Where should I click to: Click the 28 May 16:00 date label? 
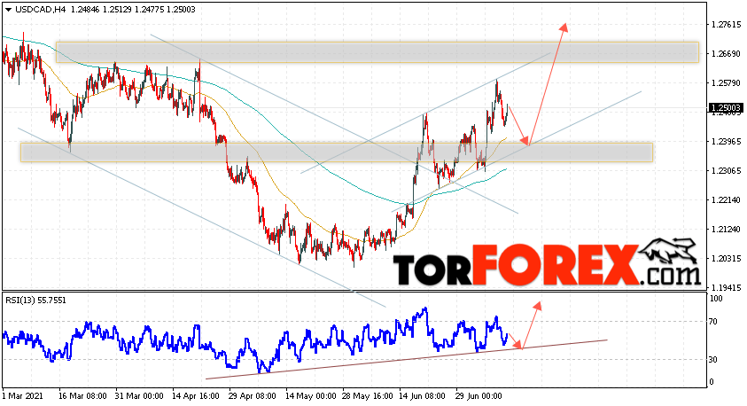coord(366,396)
